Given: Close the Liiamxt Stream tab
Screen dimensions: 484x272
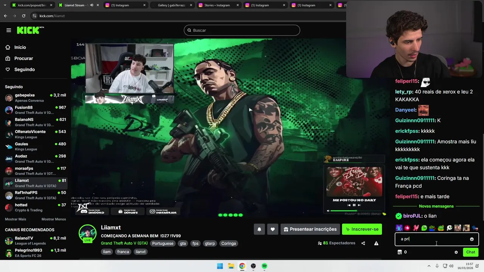Looking at the screenshot, I should pos(98,5).
